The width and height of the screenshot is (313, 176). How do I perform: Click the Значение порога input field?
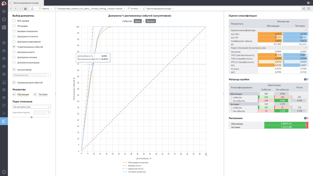point(41,112)
